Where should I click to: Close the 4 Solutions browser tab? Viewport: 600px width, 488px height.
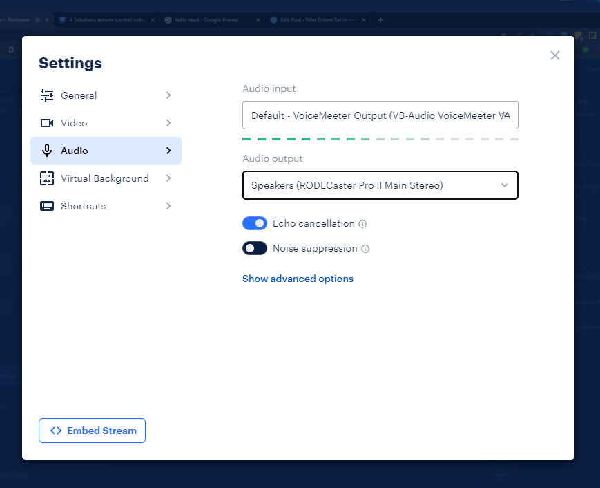coord(153,20)
